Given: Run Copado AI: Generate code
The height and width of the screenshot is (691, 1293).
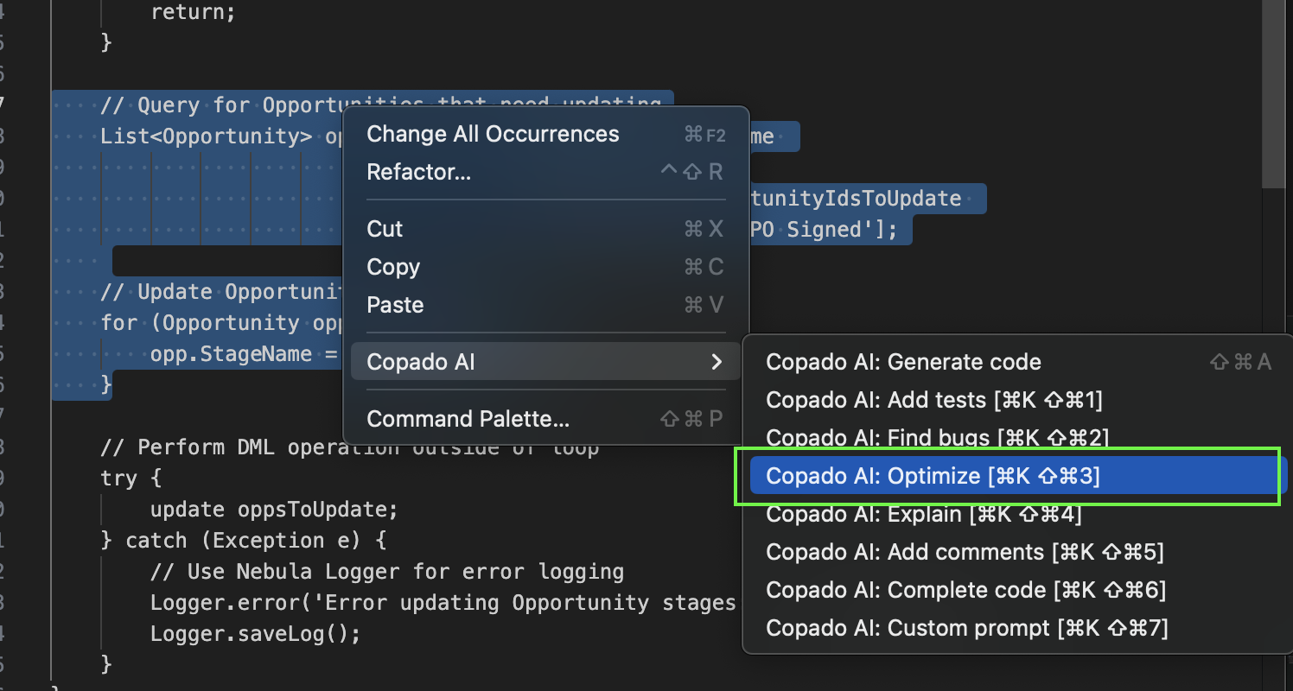Looking at the screenshot, I should (903, 362).
